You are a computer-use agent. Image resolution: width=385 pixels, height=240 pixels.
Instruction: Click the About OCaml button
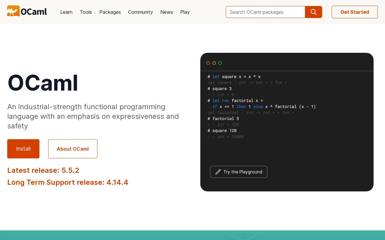pos(73,149)
